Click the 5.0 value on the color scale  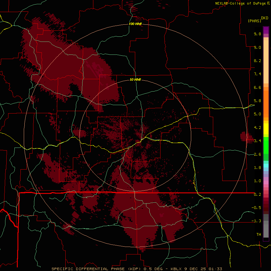(x=257, y=114)
